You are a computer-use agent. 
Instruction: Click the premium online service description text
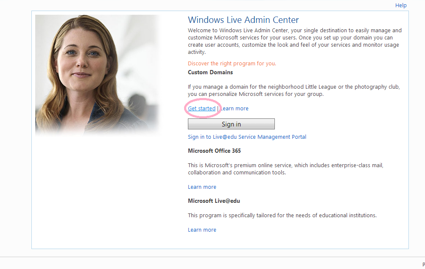(285, 169)
